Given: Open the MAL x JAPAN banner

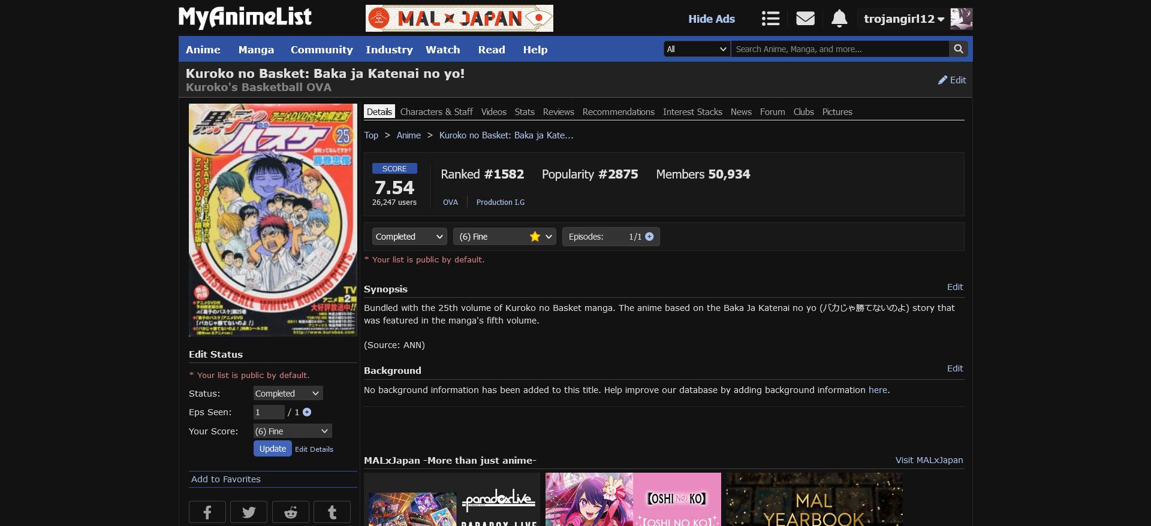Looking at the screenshot, I should [x=459, y=18].
